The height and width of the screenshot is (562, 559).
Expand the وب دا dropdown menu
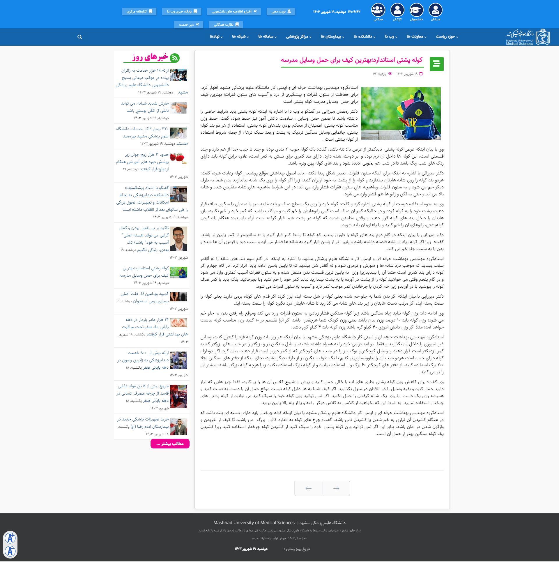point(391,36)
